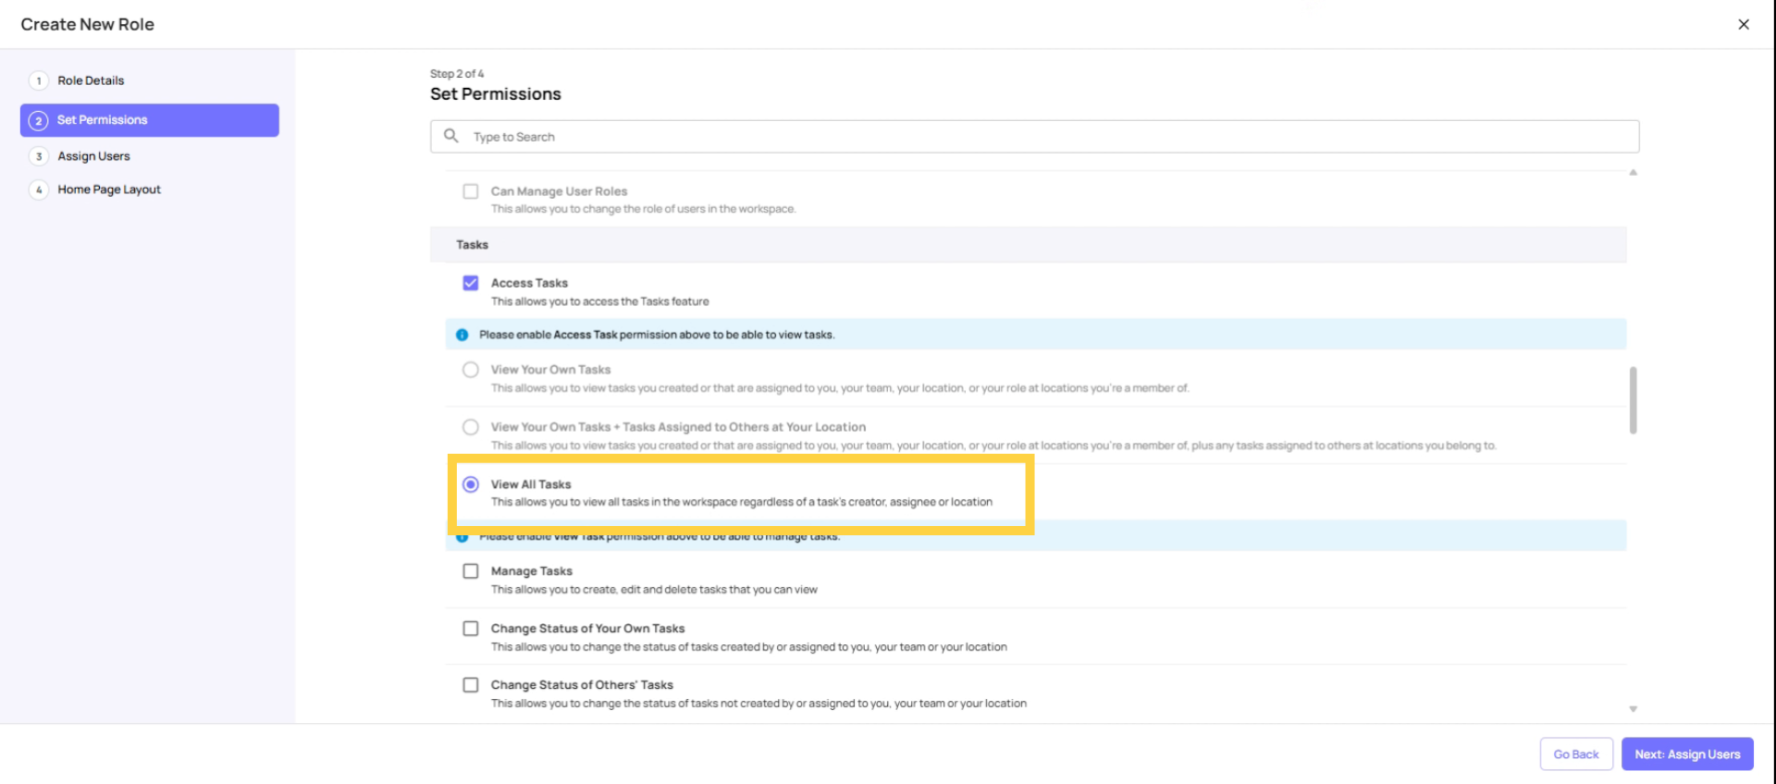
Task: Click the Tasks section header
Action: pos(1028,245)
